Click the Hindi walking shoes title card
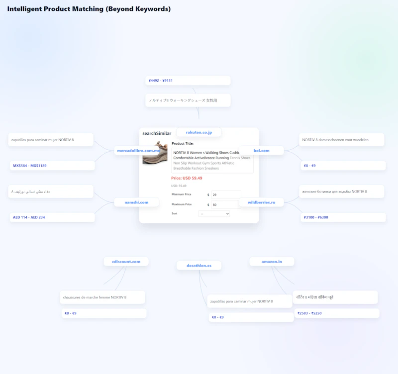398x374 pixels. tap(335, 297)
